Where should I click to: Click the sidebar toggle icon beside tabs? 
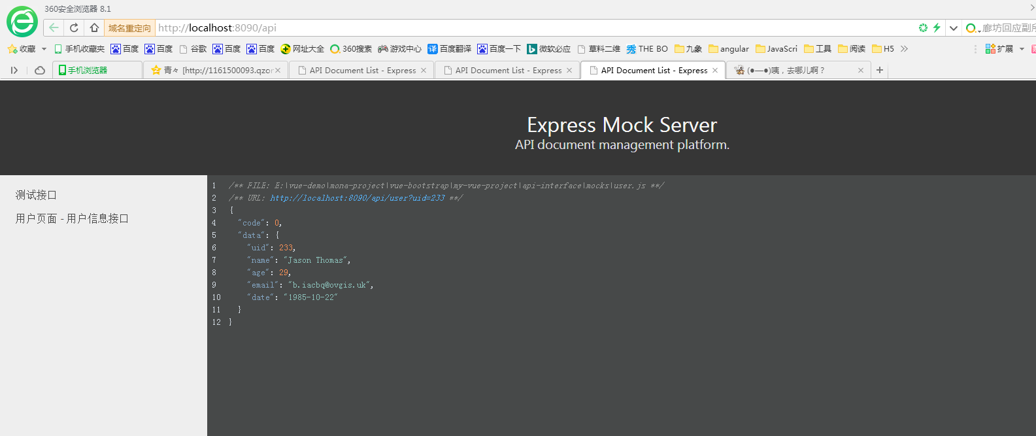14,70
